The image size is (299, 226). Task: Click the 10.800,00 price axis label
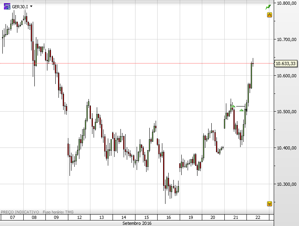point(287,3)
